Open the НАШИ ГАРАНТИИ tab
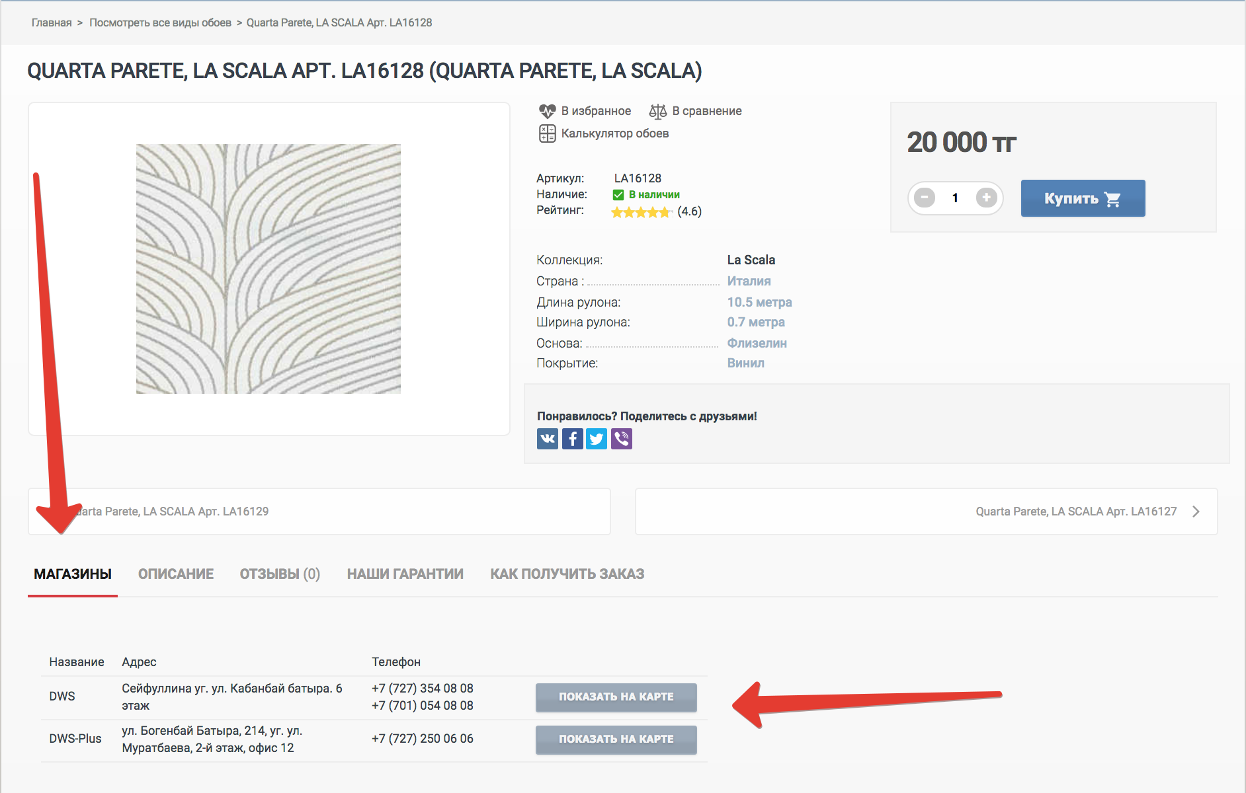The width and height of the screenshot is (1246, 793). click(405, 574)
